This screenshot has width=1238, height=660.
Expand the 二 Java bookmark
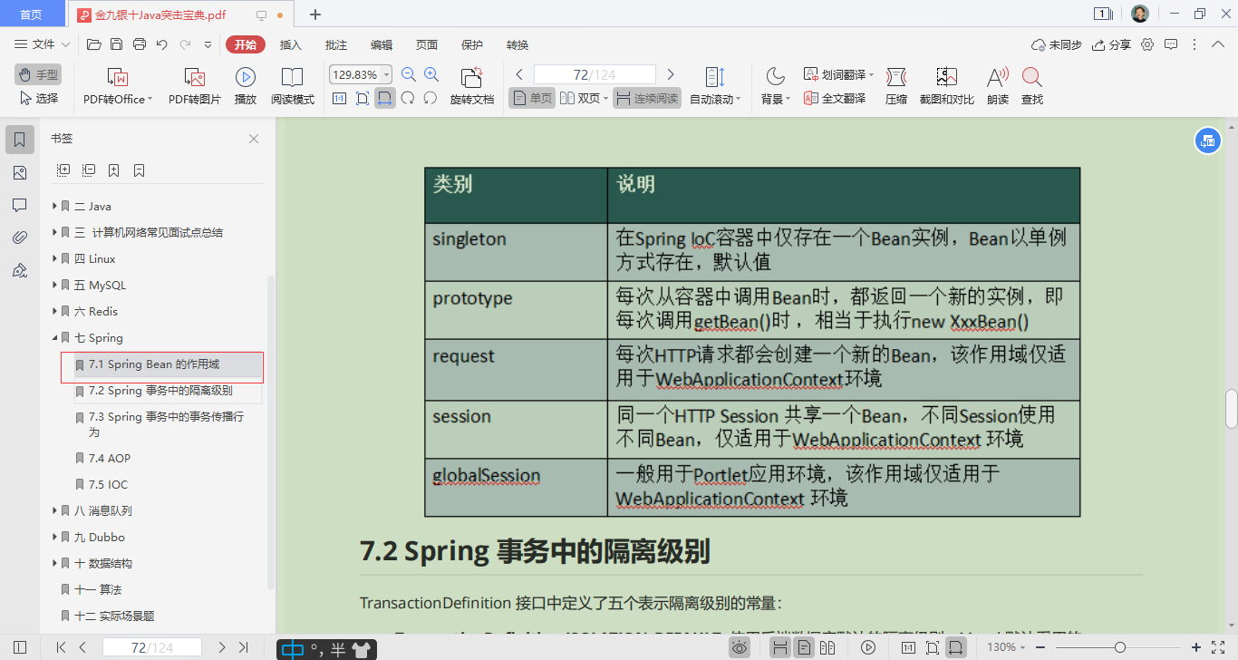(54, 207)
